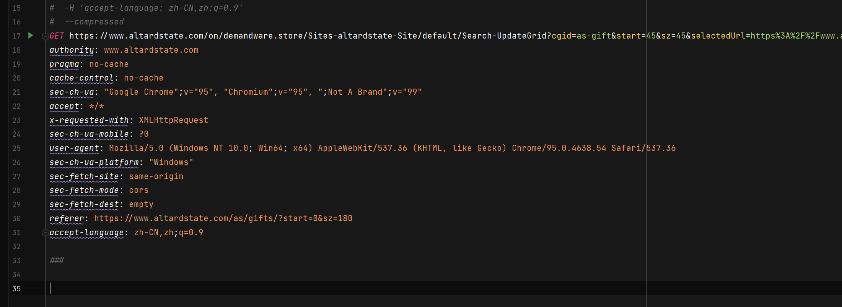Click the referer header name
Screen dimensions: 842x307
coord(67,218)
